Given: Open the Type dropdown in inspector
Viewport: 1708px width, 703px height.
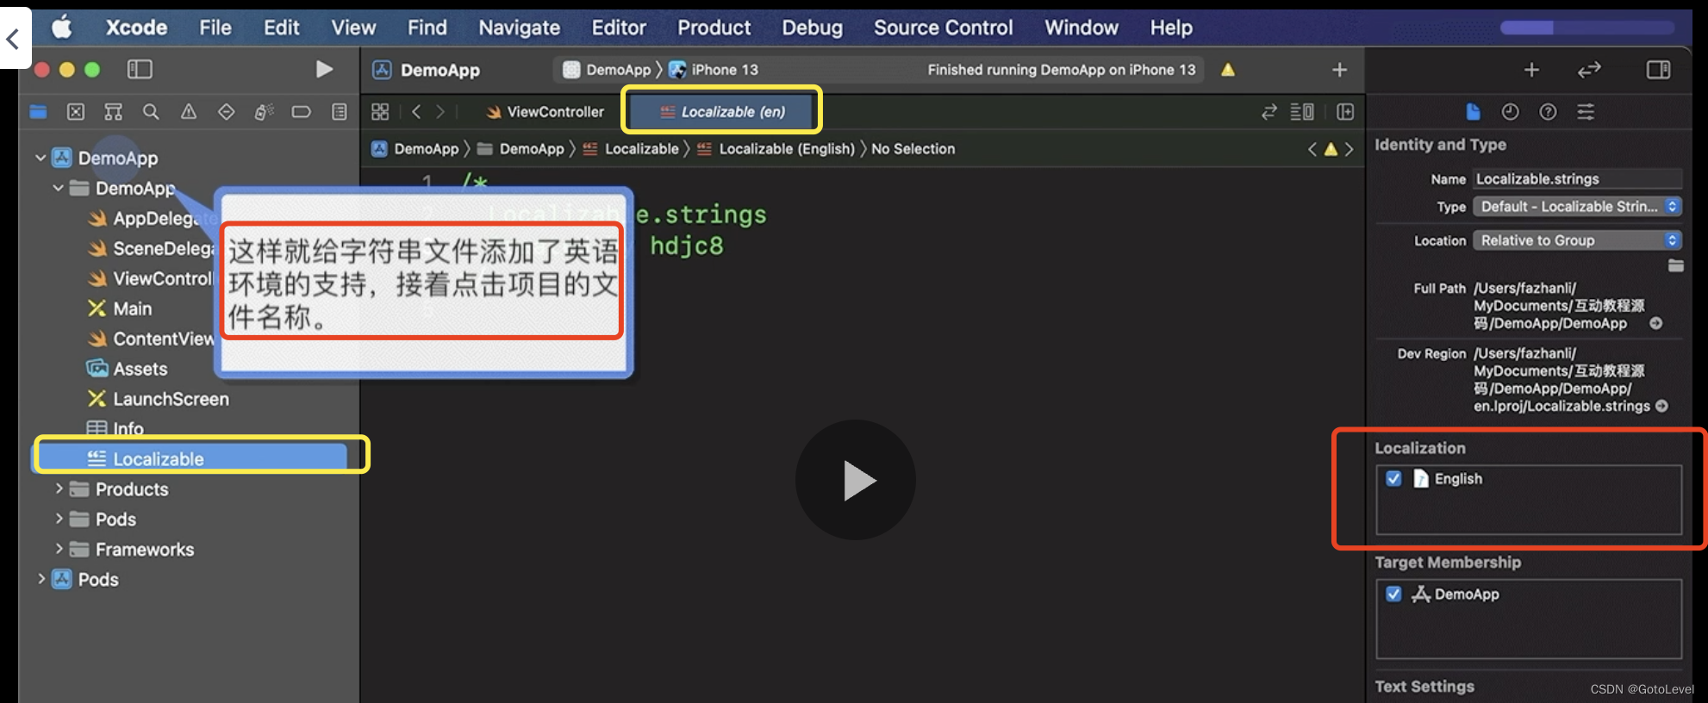Looking at the screenshot, I should point(1577,207).
